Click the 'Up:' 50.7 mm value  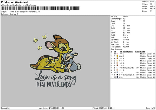[126, 30]
